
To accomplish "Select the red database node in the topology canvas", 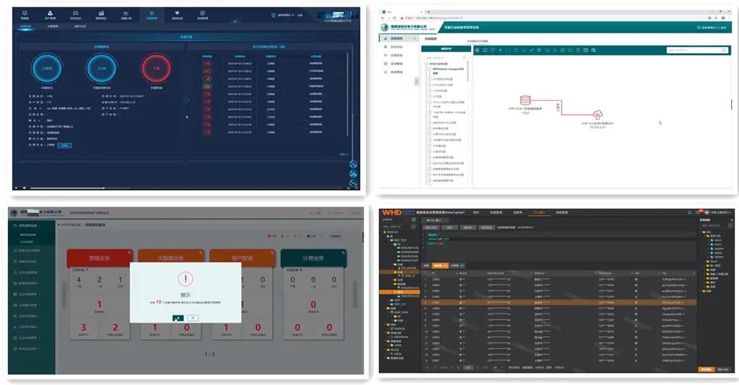I will pos(525,100).
